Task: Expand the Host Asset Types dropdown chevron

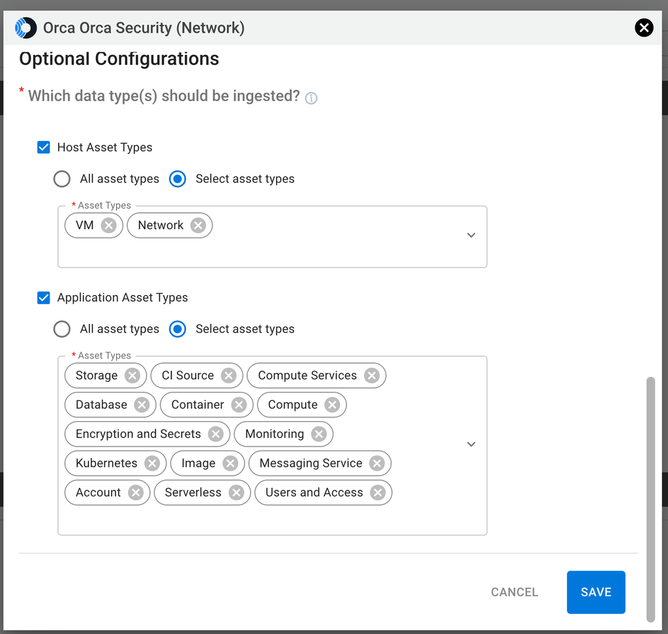Action: click(x=471, y=235)
